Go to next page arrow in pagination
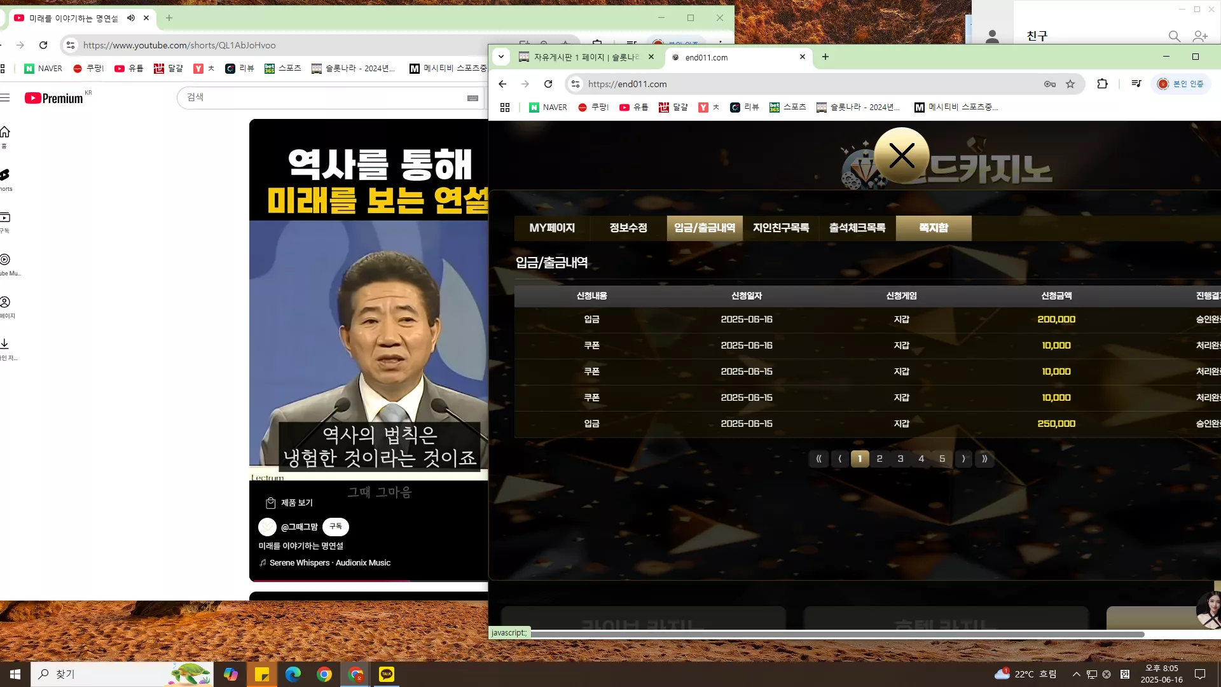This screenshot has height=687, width=1221. point(963,459)
